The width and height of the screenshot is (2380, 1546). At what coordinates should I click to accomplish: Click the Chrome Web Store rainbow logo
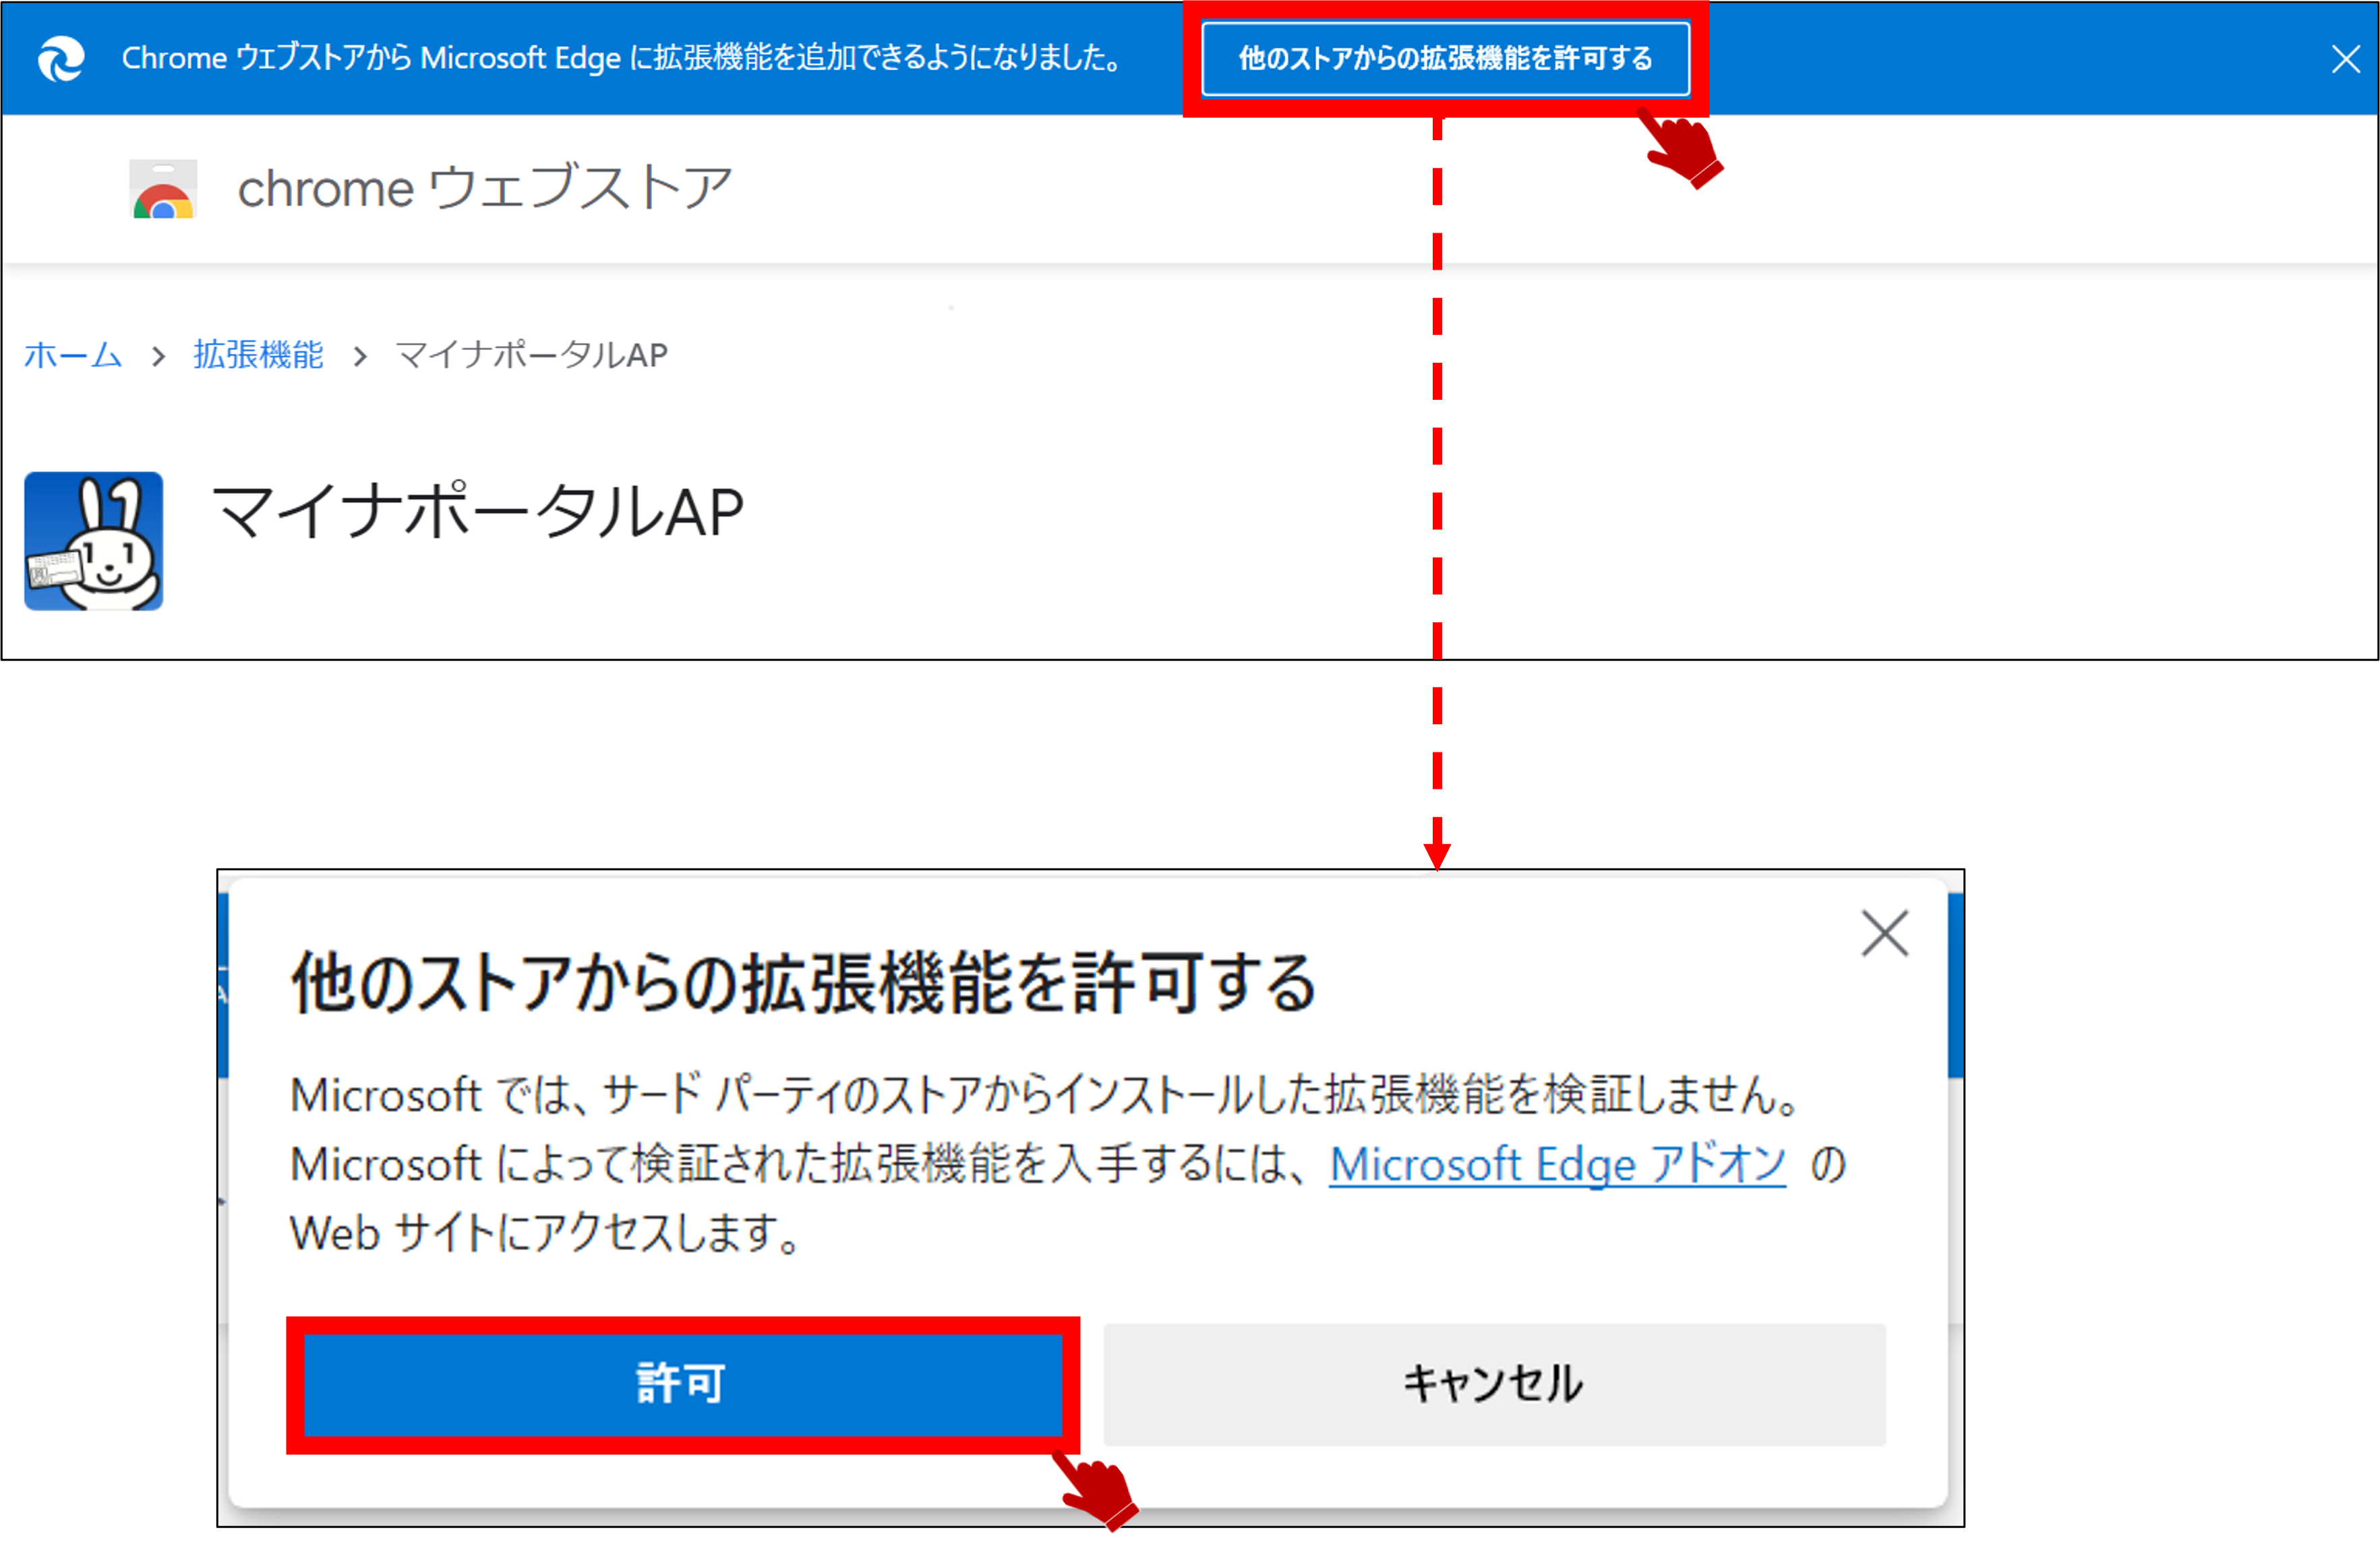pyautogui.click(x=163, y=189)
